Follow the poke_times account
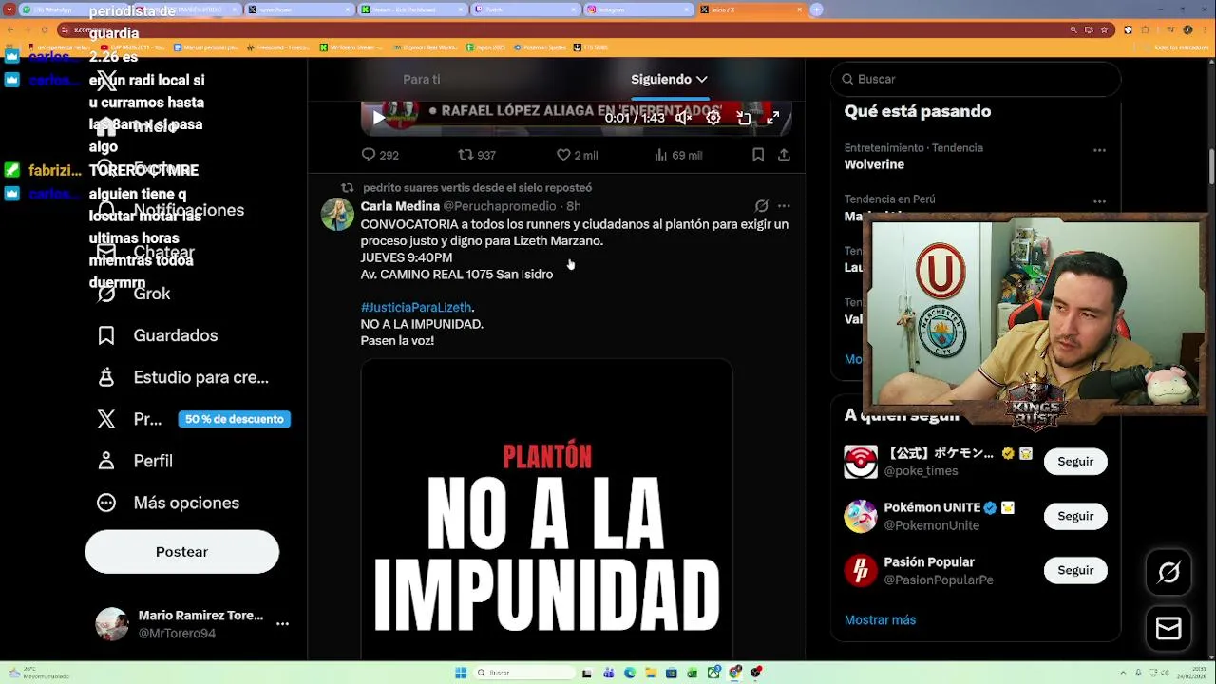1216x684 pixels. coord(1075,462)
